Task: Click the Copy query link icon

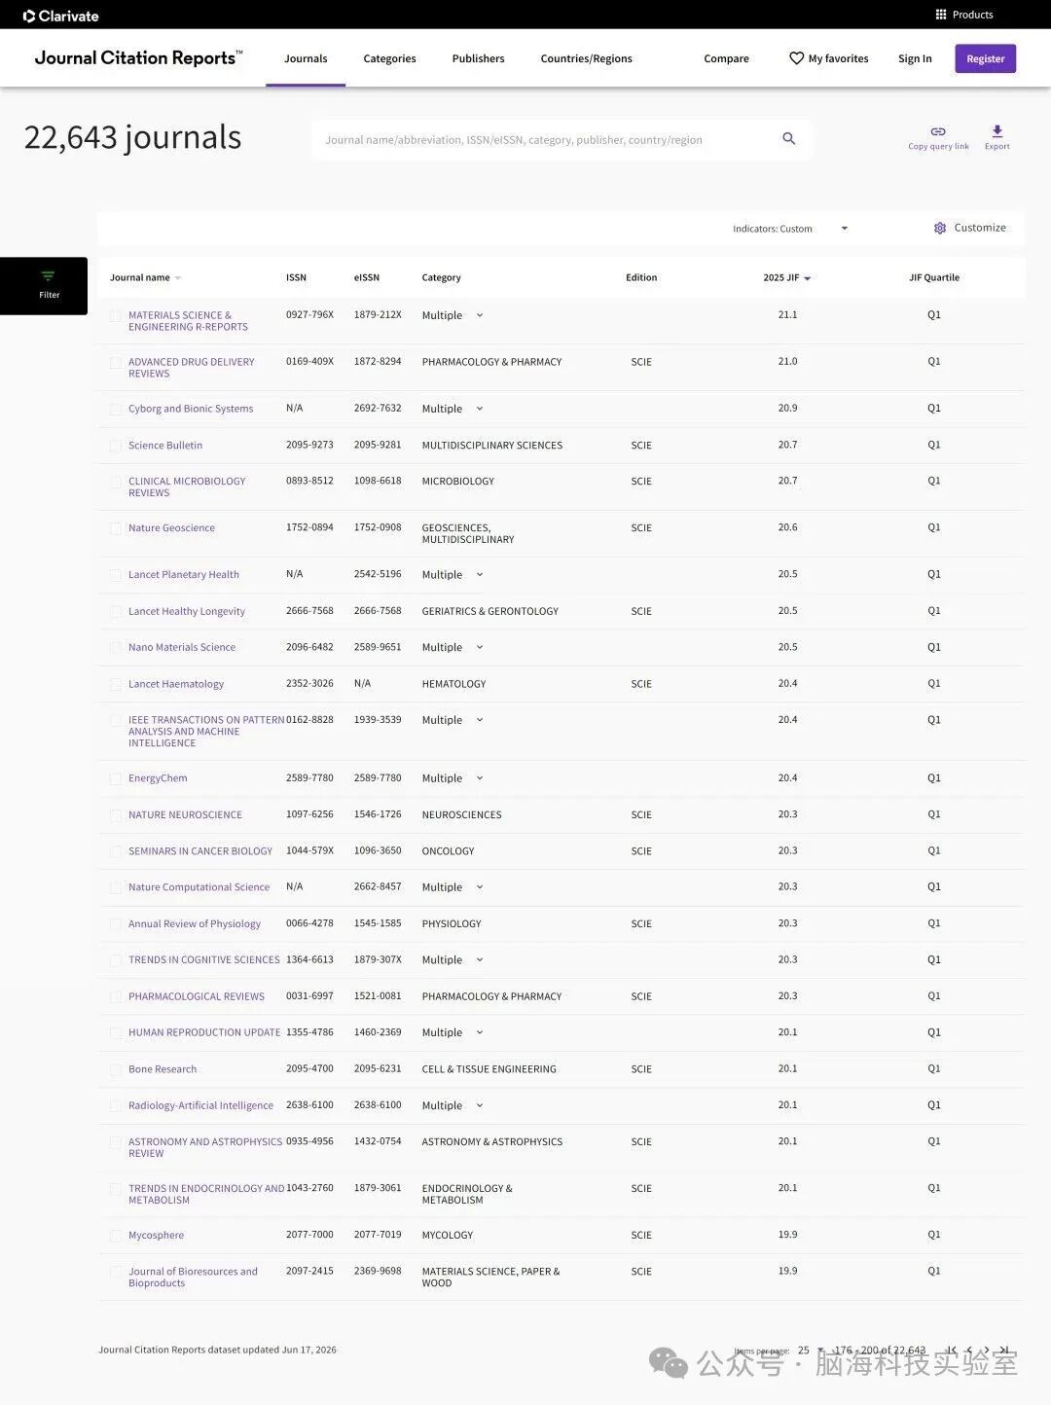Action: pyautogui.click(x=938, y=131)
